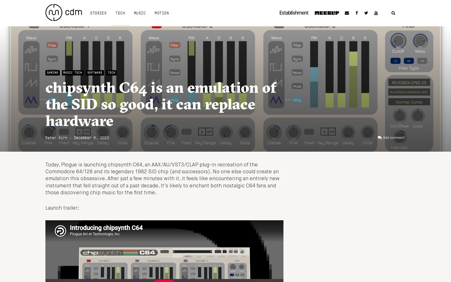Viewport: 451px width, 282px height.
Task: Click the speech bubble icon beside Add comment
Action: pyautogui.click(x=380, y=138)
